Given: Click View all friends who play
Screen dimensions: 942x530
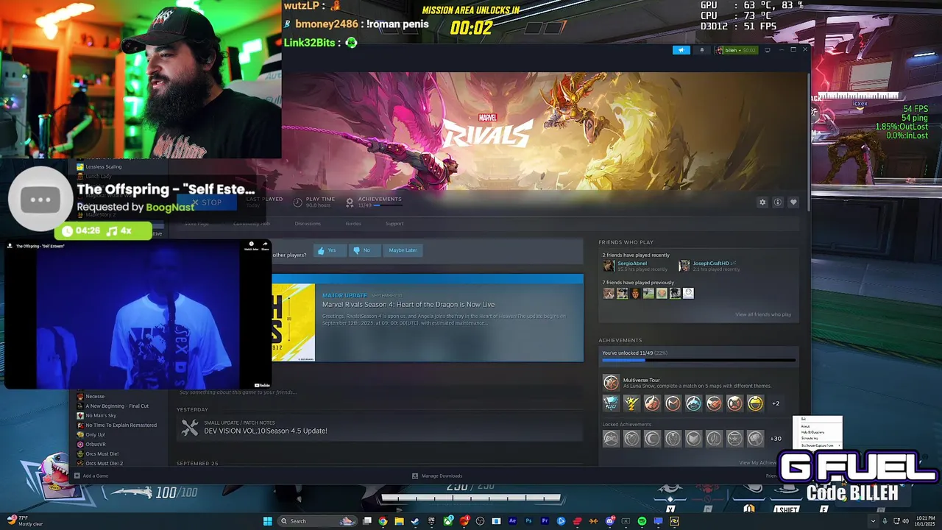Looking at the screenshot, I should 763,315.
